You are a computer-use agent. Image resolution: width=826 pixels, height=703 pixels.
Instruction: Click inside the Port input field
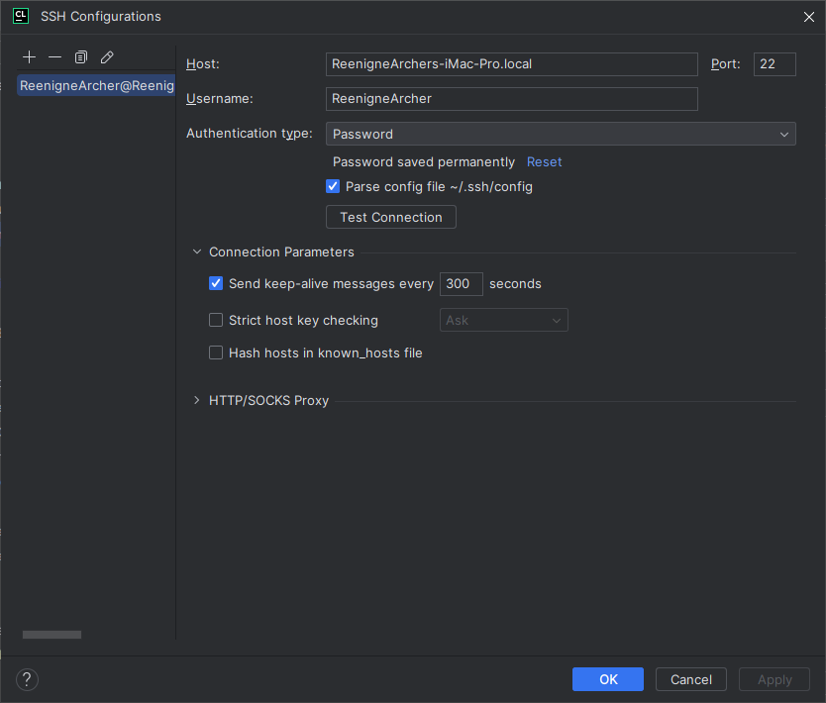click(774, 63)
